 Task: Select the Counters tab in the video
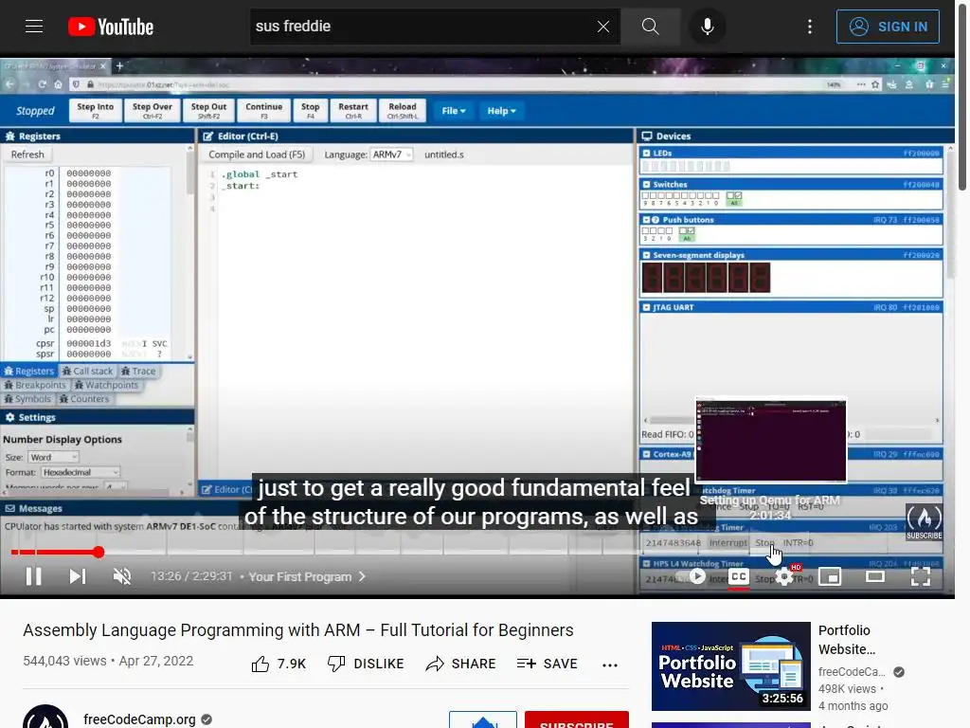(x=84, y=399)
